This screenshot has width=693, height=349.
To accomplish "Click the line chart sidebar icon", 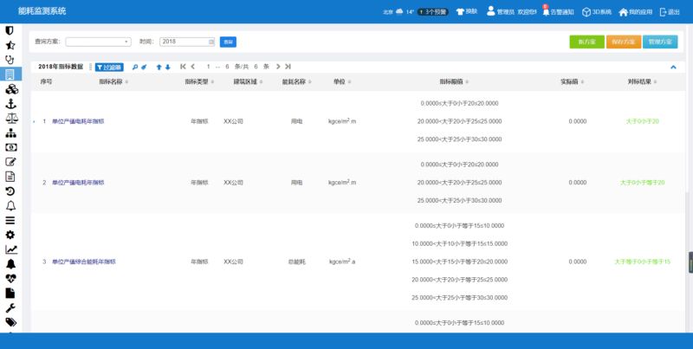I will [10, 249].
